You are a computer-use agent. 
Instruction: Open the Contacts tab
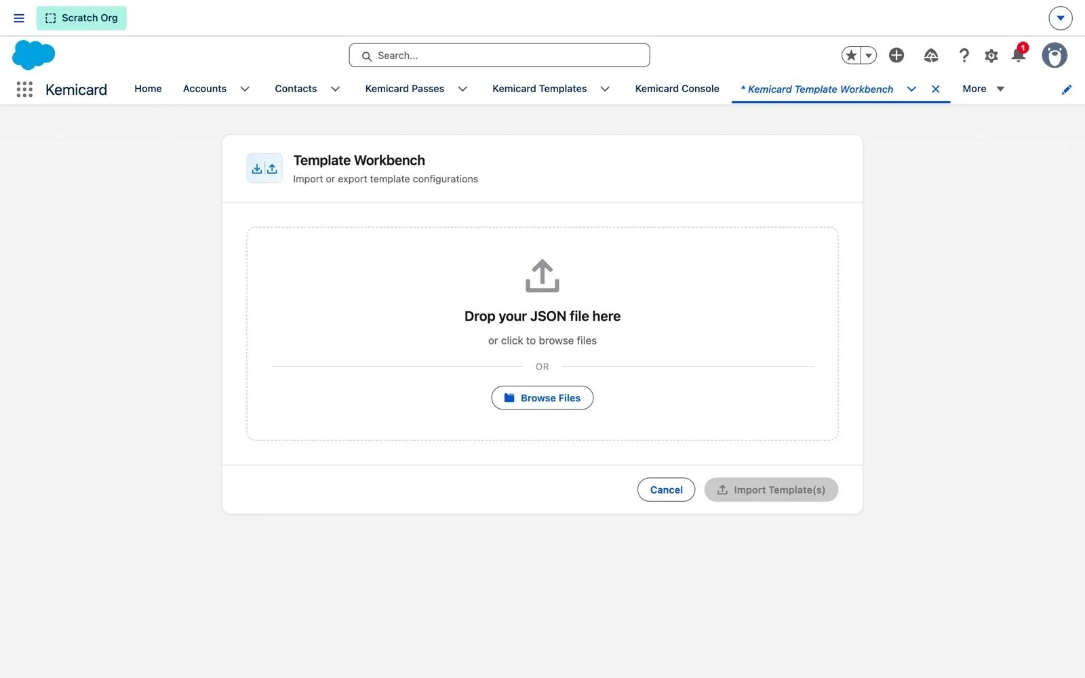[296, 89]
